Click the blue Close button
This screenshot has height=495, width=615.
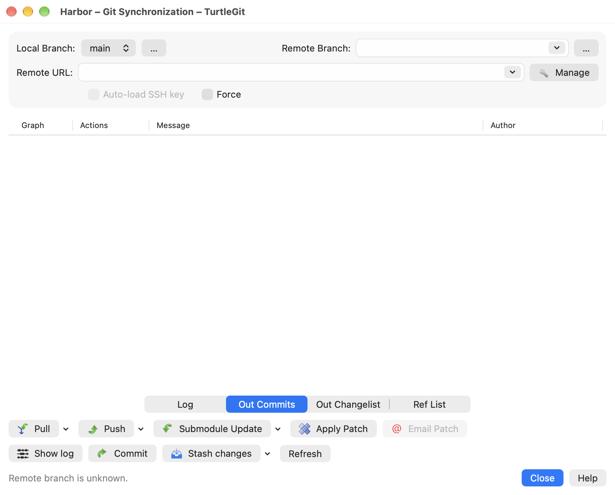pyautogui.click(x=542, y=478)
